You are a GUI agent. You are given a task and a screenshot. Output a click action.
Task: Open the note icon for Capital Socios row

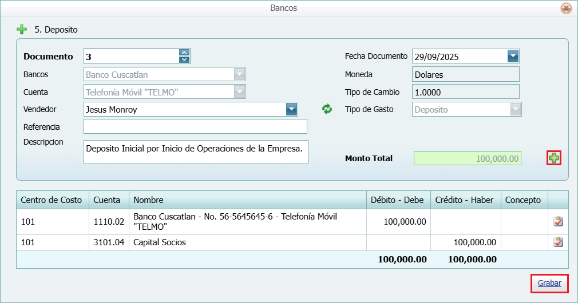pyautogui.click(x=558, y=242)
